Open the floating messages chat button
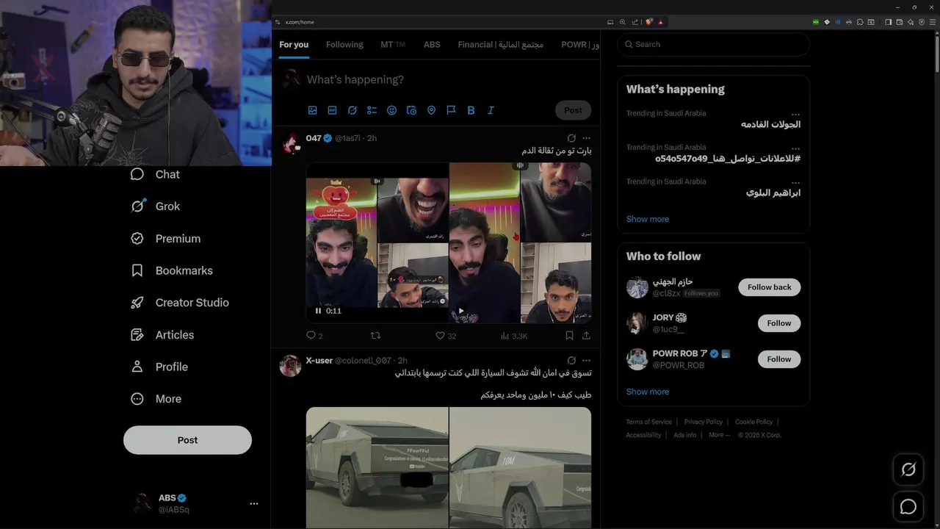Viewport: 940px width, 529px height. (908, 507)
